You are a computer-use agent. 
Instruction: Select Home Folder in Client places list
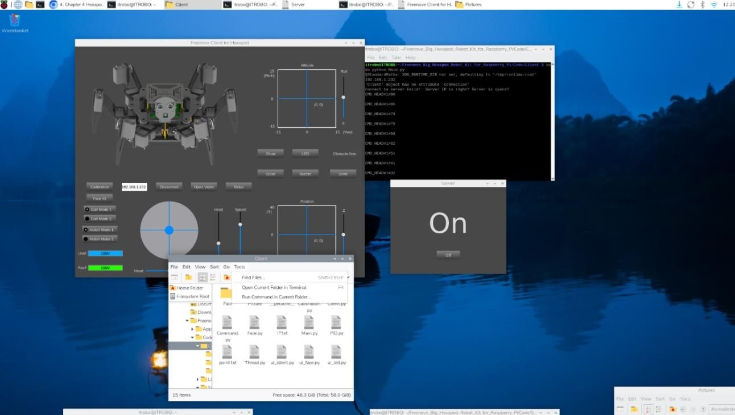pyautogui.click(x=189, y=288)
